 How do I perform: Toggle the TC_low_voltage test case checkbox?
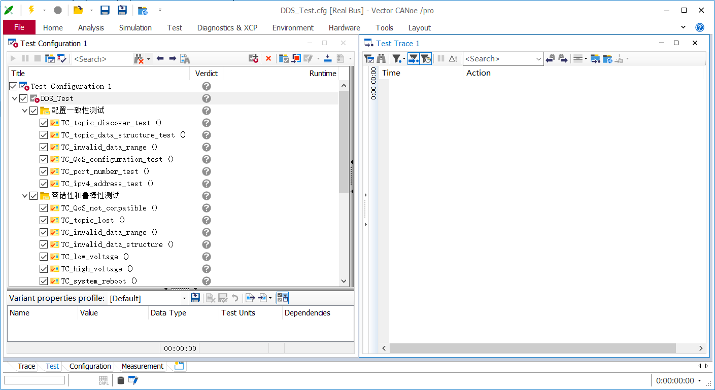pos(44,257)
